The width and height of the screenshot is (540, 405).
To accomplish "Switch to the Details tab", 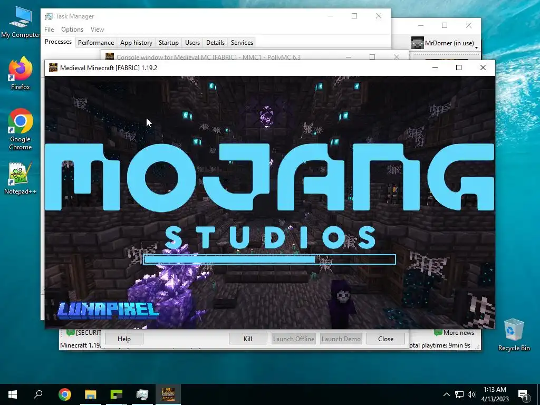I will point(215,43).
